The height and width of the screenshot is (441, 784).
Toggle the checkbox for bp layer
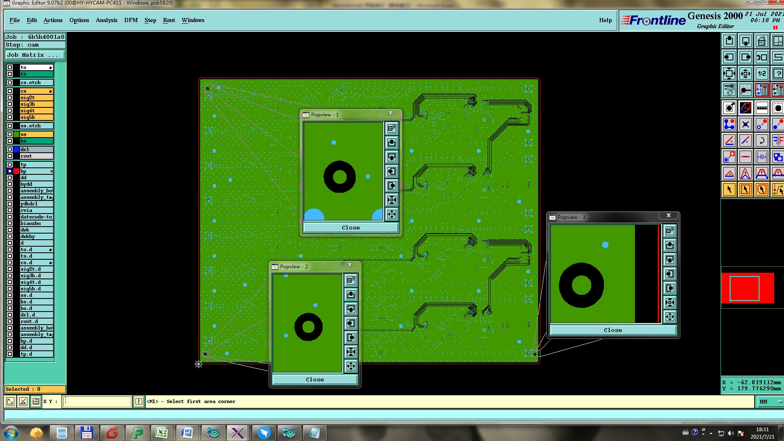click(10, 171)
